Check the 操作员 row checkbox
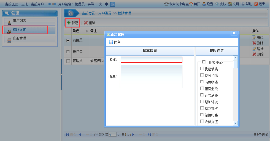The height and width of the screenshot is (141, 270). [x=68, y=51]
